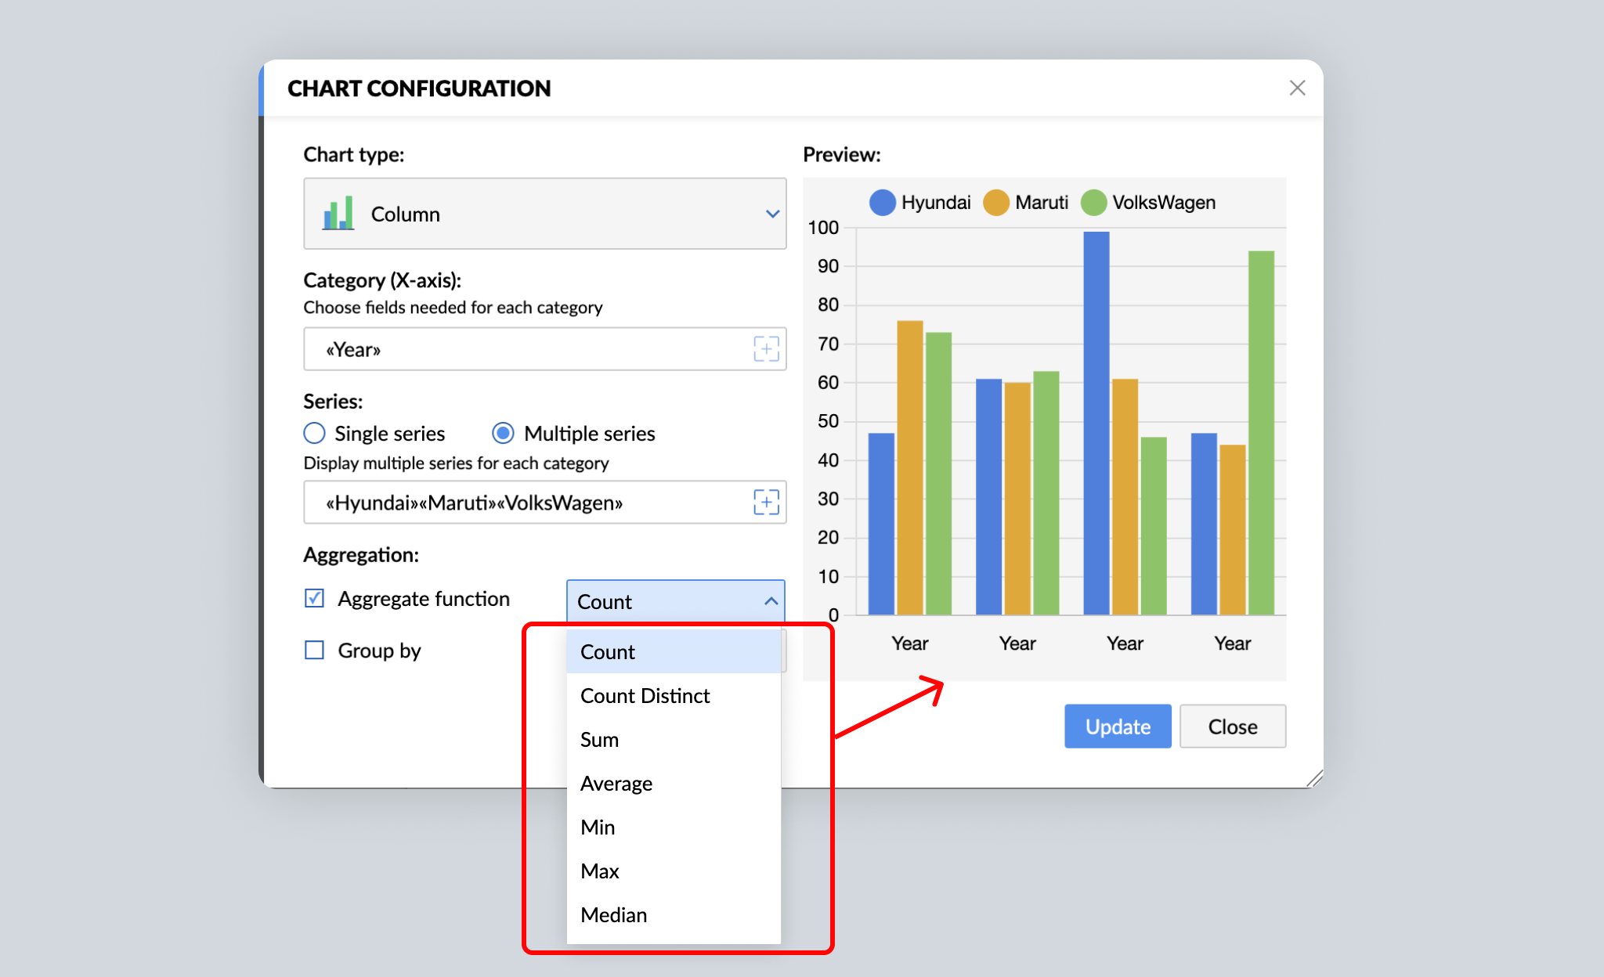Select the Multiple series radio button

point(503,433)
